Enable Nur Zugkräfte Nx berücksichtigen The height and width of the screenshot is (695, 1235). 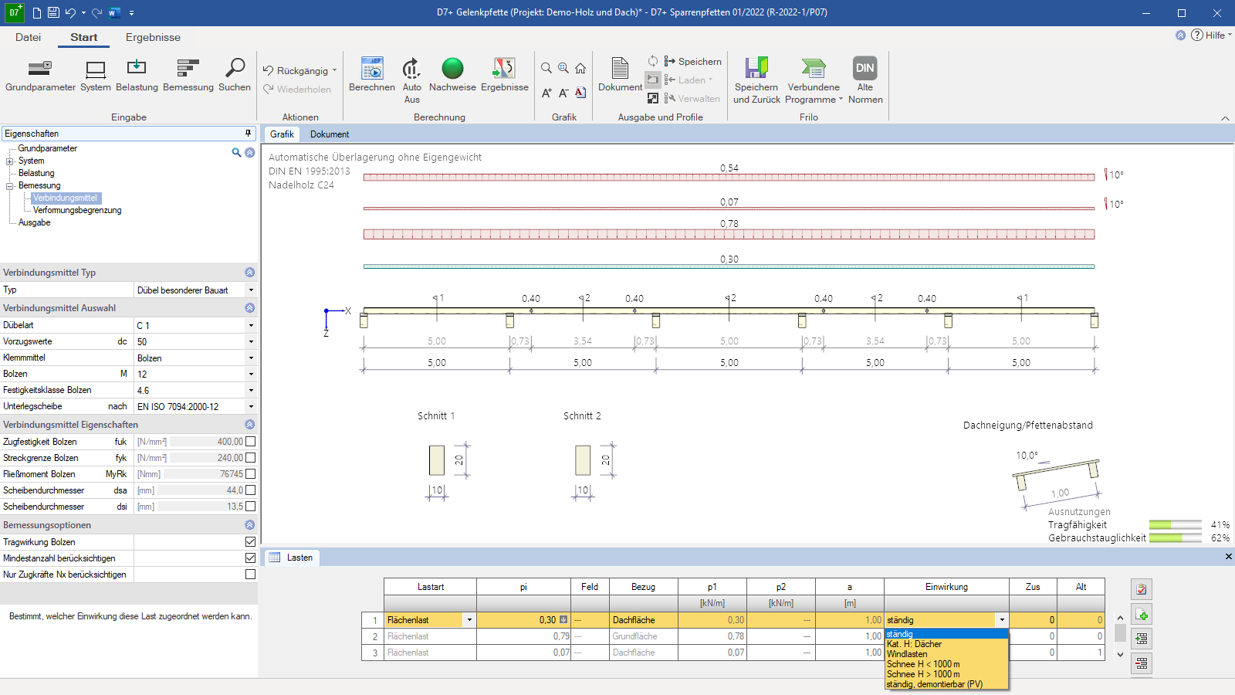click(250, 575)
